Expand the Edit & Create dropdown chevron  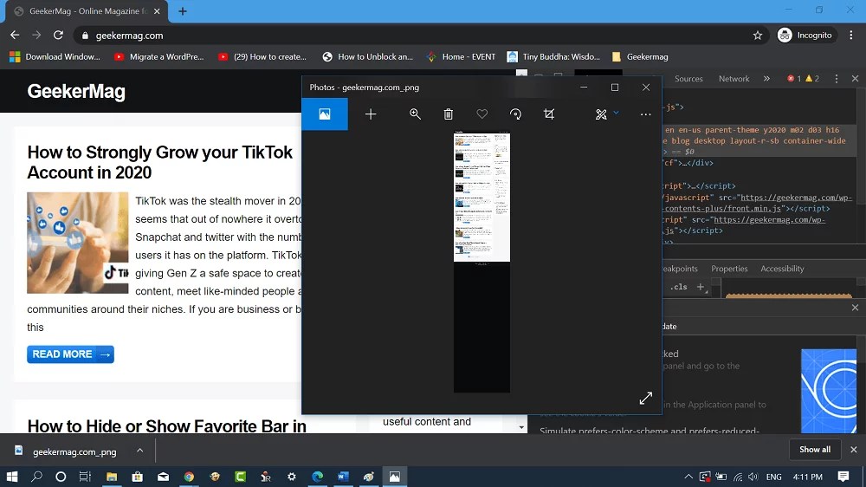(x=617, y=113)
